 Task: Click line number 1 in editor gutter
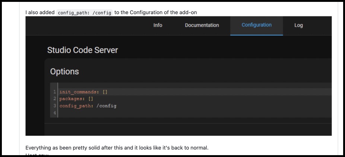click(54, 92)
